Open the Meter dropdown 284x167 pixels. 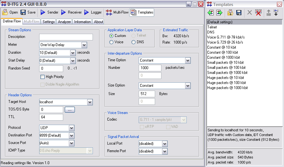84,45
